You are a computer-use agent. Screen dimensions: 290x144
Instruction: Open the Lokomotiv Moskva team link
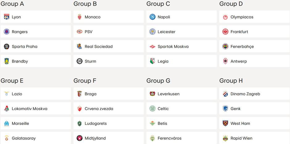click(29, 109)
